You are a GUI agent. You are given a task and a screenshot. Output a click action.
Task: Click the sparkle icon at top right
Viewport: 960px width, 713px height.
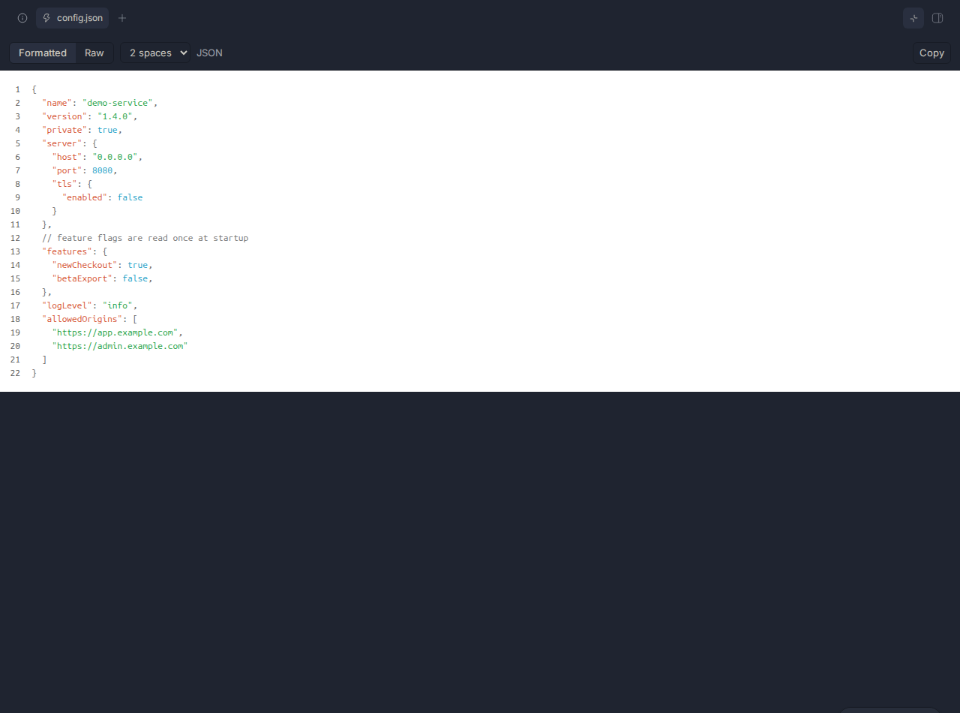click(x=913, y=18)
